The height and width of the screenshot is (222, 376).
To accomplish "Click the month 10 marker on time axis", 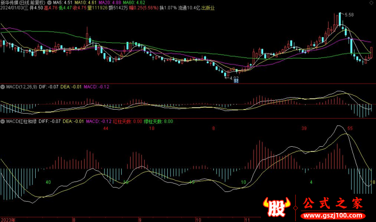I will 198,220.
